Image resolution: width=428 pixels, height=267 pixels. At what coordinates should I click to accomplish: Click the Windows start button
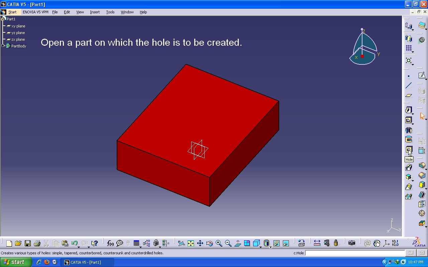(x=16, y=262)
